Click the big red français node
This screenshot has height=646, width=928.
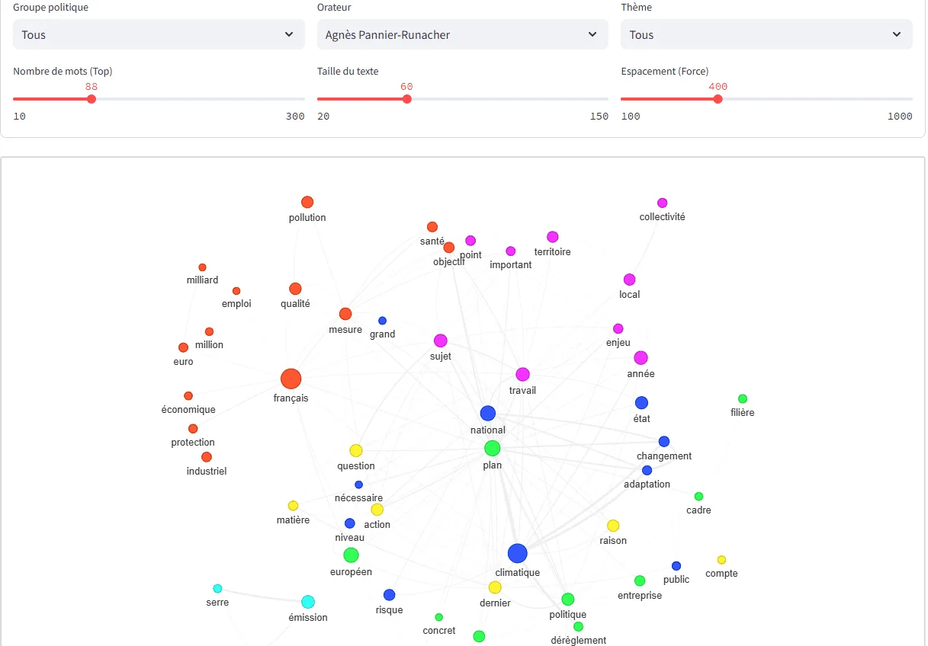[x=291, y=379]
